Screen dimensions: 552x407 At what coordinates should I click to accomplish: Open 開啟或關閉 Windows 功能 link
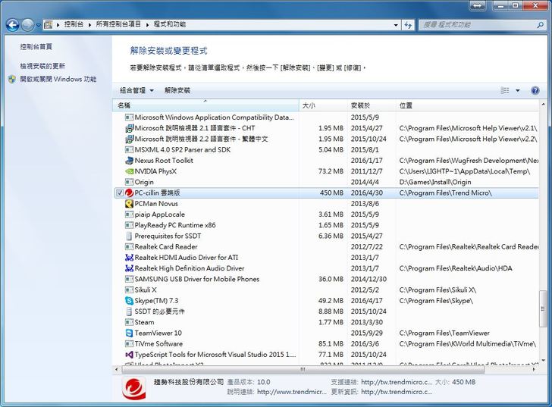(x=58, y=79)
